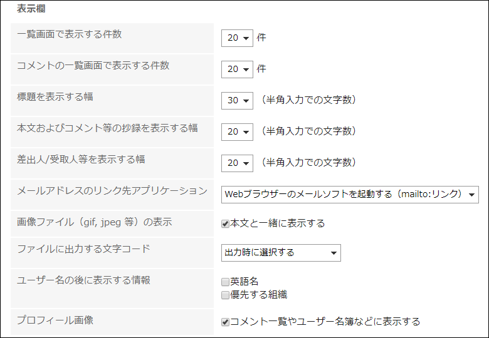Click the 本文と一緒に表示する label text
489x338 pixels.
coord(277,223)
